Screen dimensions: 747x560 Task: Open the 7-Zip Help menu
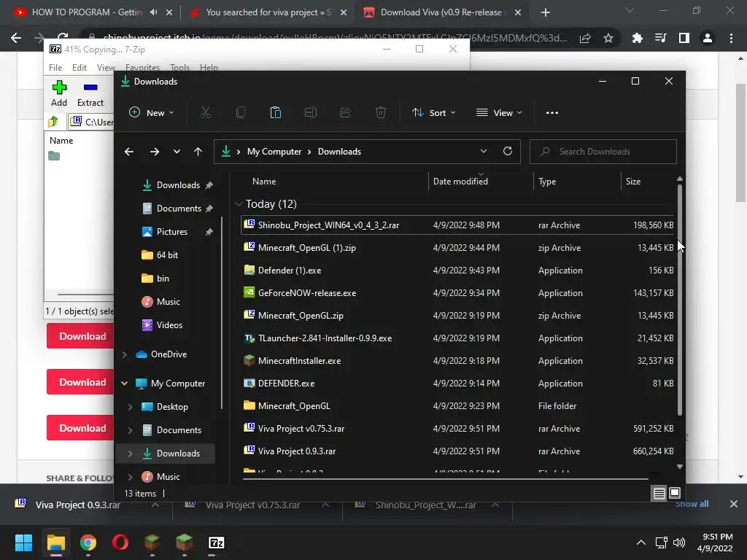[209, 68]
